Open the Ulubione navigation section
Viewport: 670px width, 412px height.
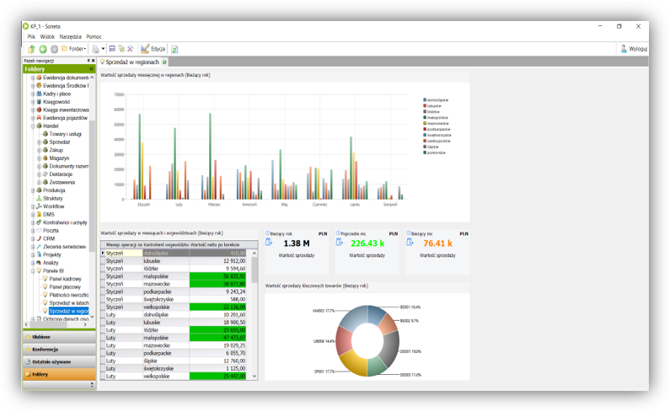(x=42, y=337)
